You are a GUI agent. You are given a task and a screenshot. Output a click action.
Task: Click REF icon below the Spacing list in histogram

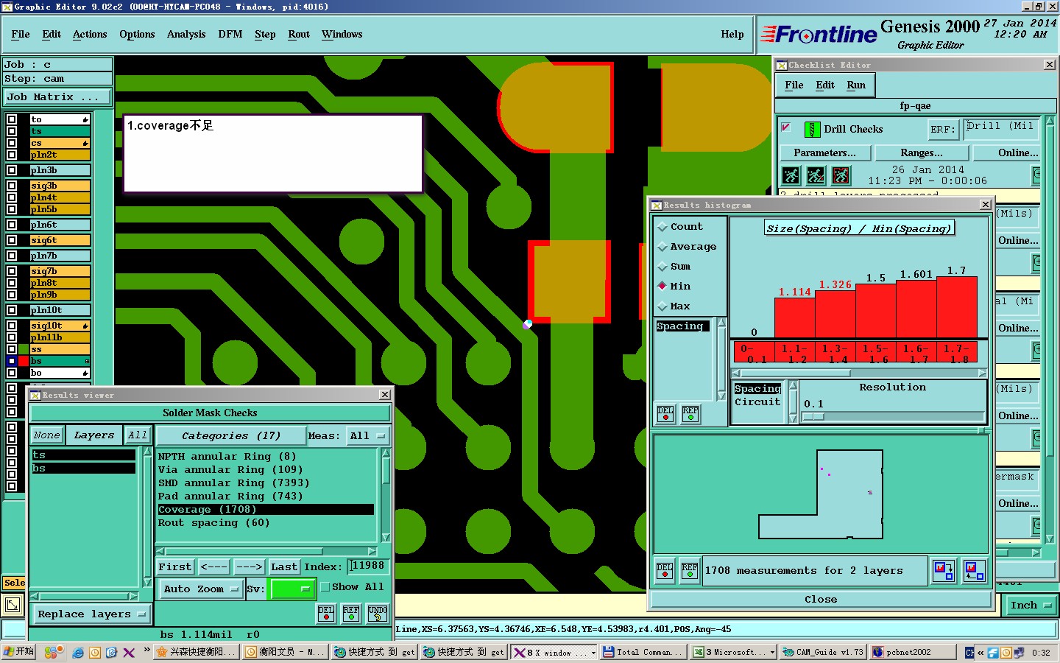(x=690, y=414)
